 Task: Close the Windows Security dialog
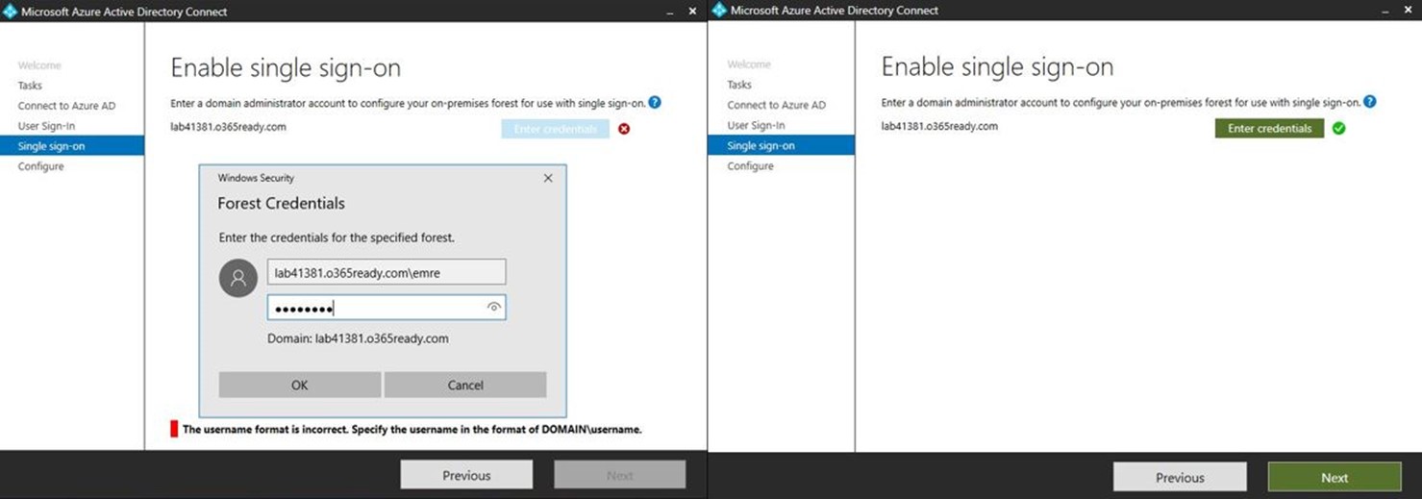point(548,178)
